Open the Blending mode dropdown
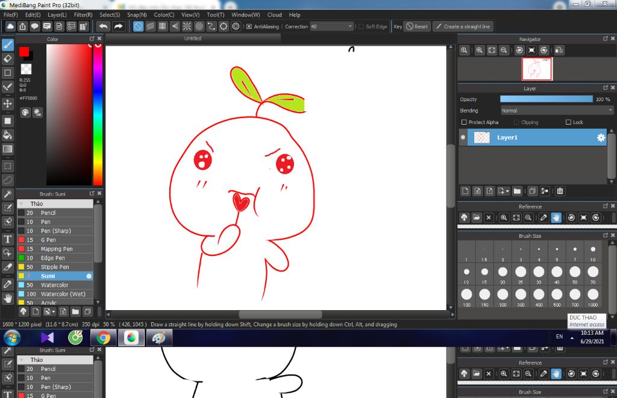 tap(557, 111)
